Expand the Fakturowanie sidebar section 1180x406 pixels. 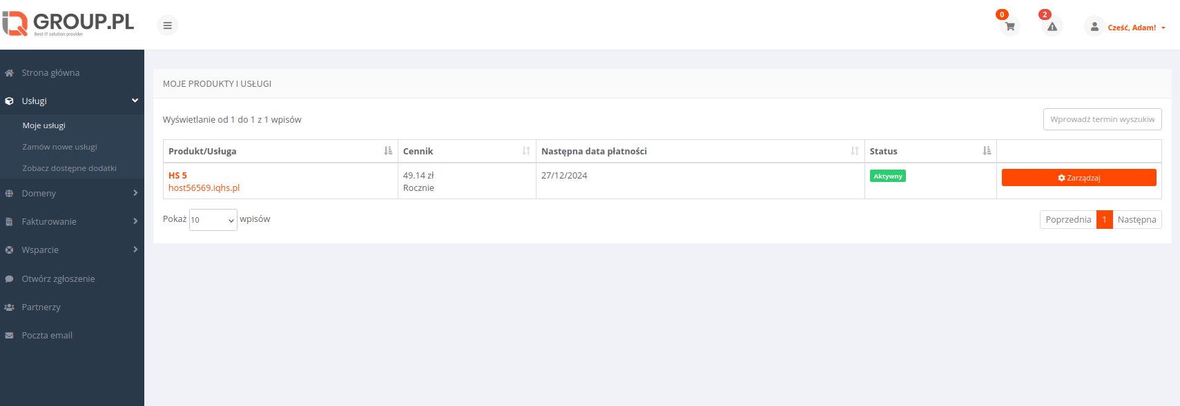coord(72,221)
